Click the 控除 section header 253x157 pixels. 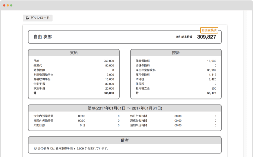click(175, 53)
